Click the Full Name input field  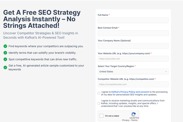click(133, 20)
